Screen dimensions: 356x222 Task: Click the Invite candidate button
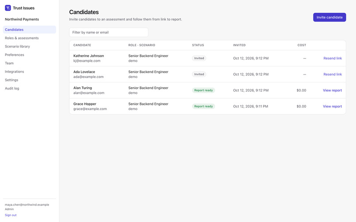point(329,17)
